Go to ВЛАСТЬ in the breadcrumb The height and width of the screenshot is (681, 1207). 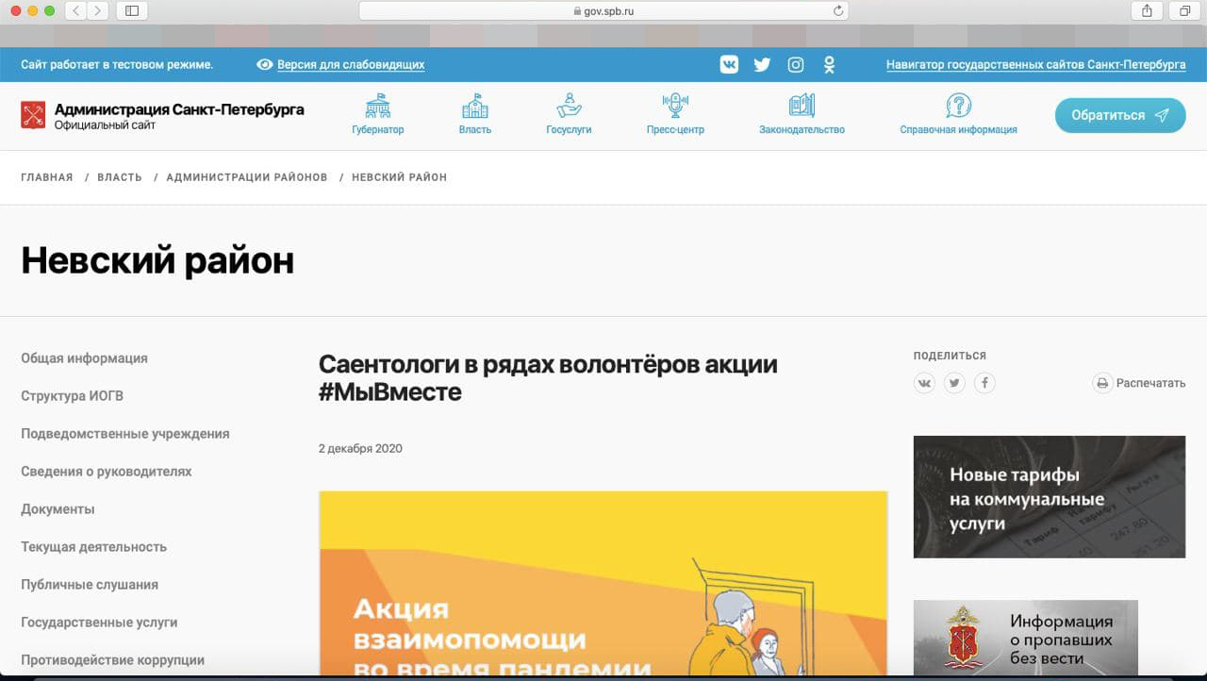tap(120, 177)
